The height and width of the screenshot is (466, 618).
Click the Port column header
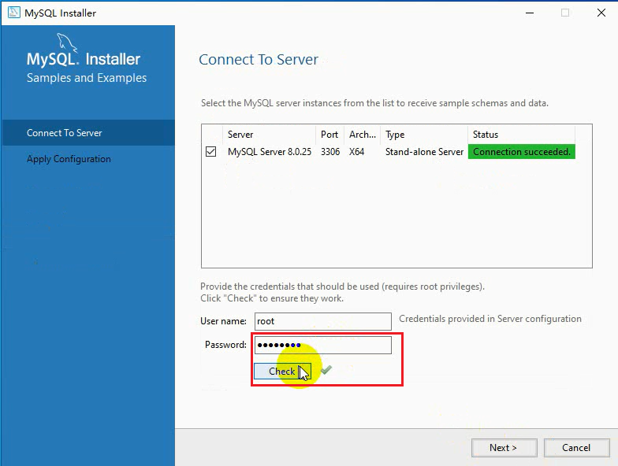329,135
